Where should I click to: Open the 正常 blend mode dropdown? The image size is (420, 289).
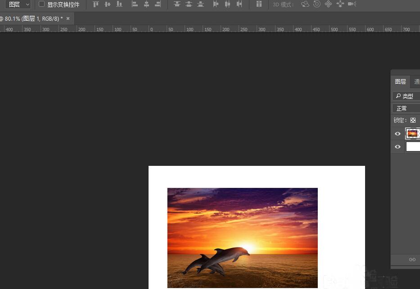click(x=406, y=108)
